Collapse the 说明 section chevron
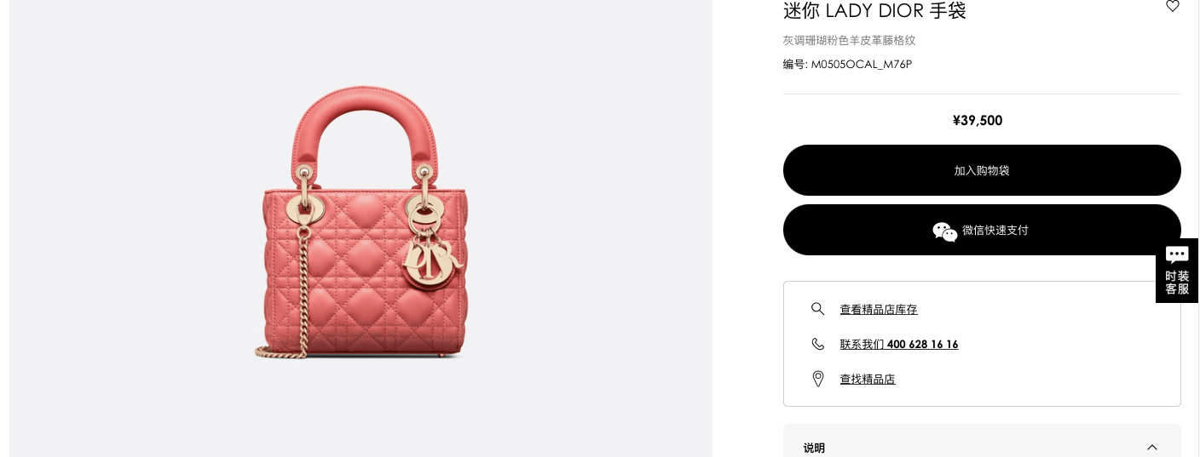This screenshot has width=1200, height=457. (x=1152, y=448)
